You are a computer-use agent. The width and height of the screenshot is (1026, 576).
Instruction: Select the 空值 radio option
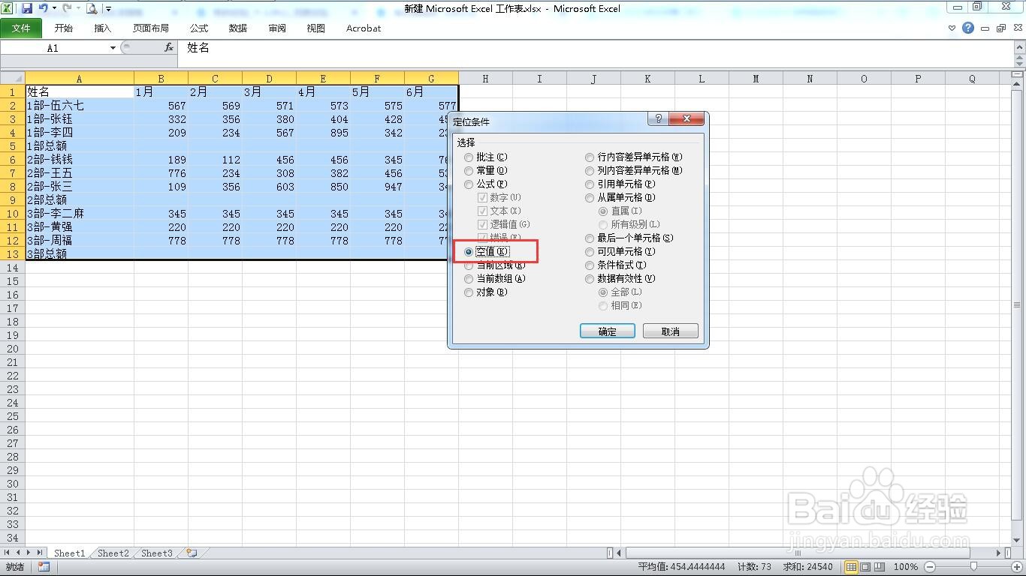point(487,252)
